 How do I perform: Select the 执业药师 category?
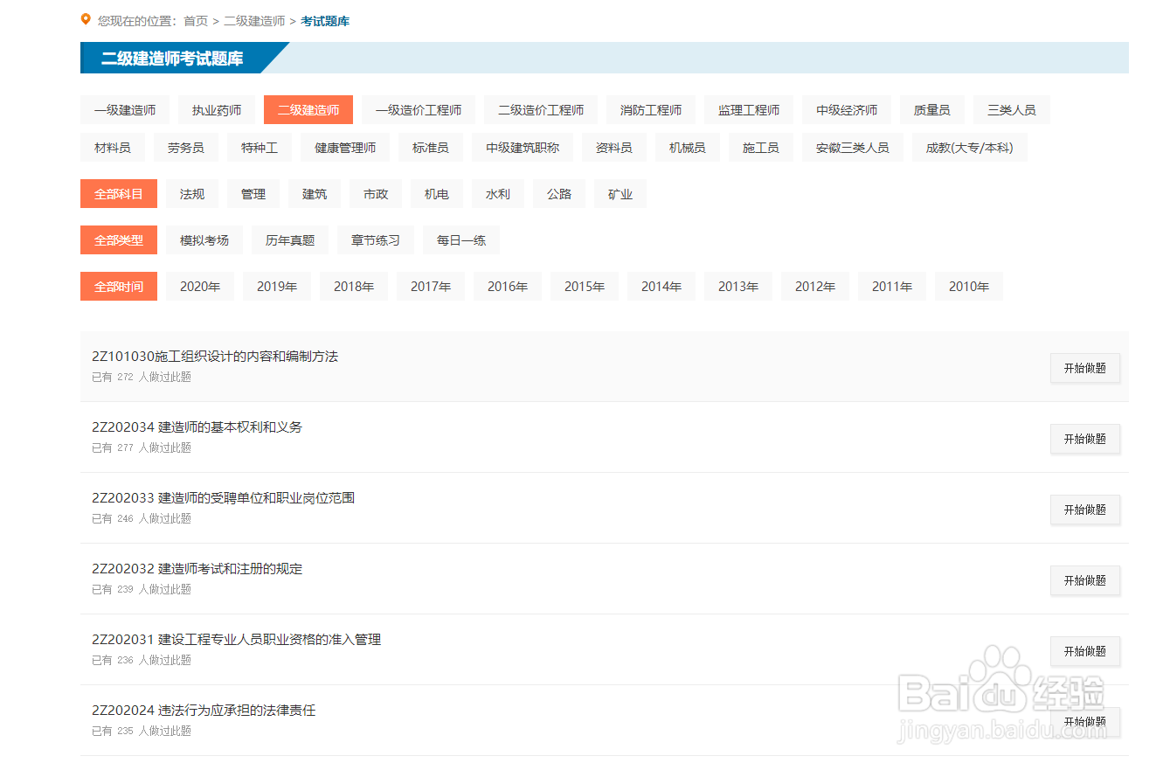point(216,109)
